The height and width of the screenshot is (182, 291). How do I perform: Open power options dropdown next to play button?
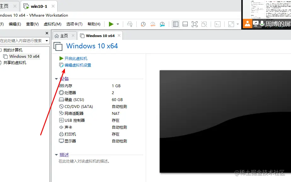point(118,24)
